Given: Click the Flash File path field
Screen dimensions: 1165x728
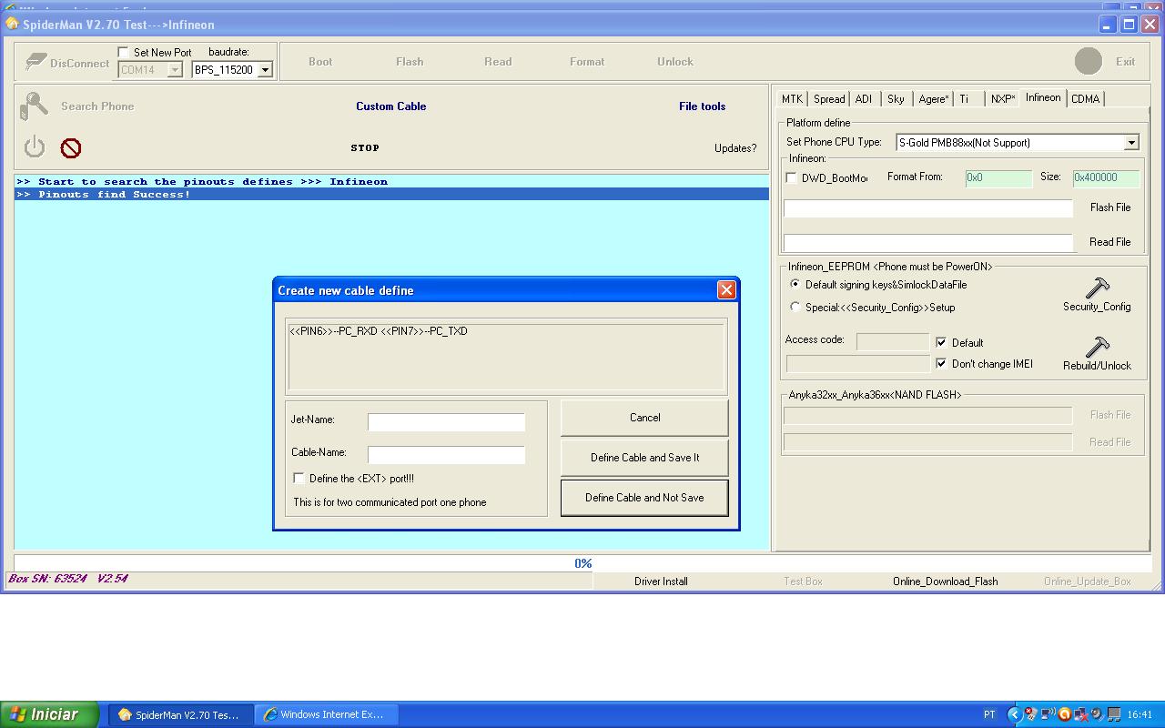Looking at the screenshot, I should pyautogui.click(x=928, y=208).
